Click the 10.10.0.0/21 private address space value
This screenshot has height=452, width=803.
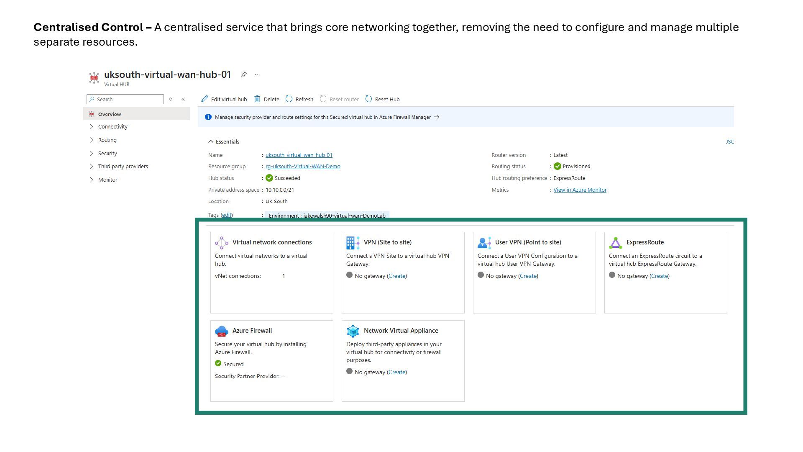tap(280, 190)
